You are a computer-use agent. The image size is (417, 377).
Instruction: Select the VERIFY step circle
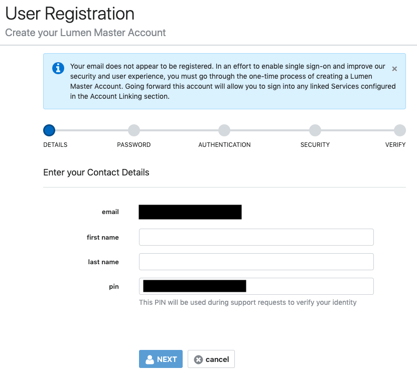coord(400,130)
